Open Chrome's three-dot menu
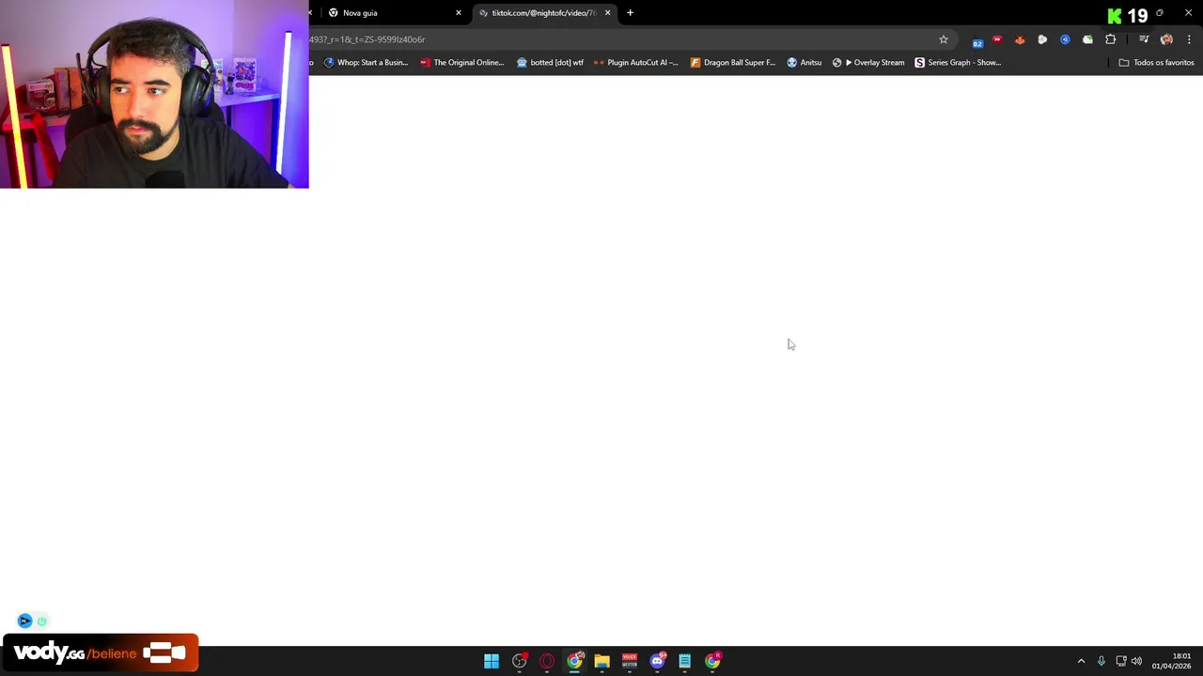1203x676 pixels. coord(1189,39)
